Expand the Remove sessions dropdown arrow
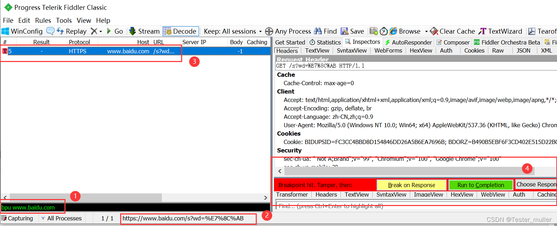Viewport: 557px width, 226px height. pyautogui.click(x=101, y=32)
